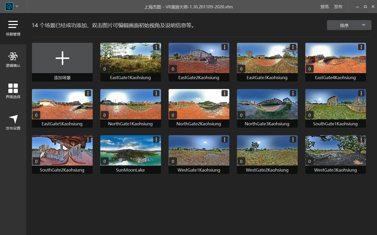Switch to 界面选择 interface selection

click(13, 91)
